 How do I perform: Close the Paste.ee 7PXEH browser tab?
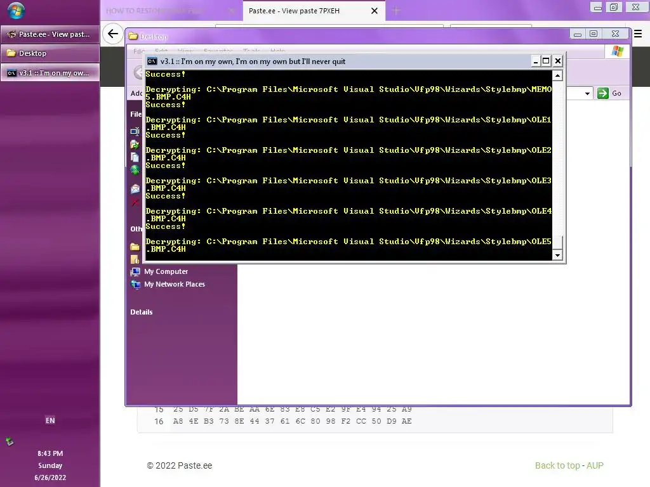[x=375, y=11]
